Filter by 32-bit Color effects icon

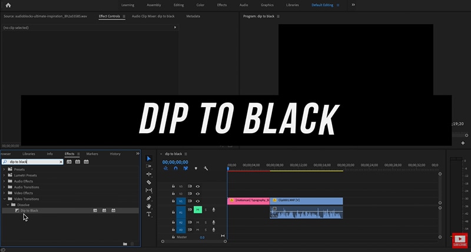pos(78,161)
